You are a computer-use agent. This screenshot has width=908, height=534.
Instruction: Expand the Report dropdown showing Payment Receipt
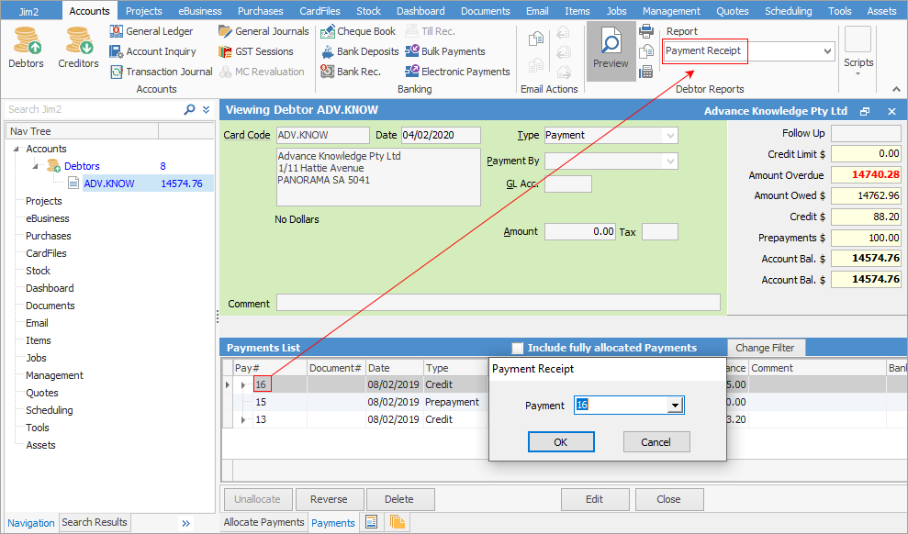coord(827,51)
